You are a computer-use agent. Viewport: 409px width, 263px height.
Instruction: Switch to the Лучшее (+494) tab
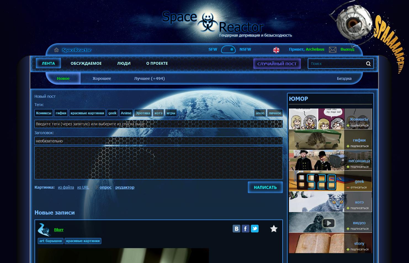click(x=149, y=78)
